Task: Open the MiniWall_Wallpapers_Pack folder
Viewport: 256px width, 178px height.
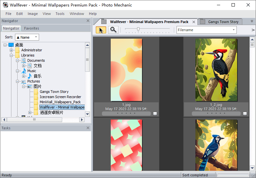Action: tap(60, 102)
